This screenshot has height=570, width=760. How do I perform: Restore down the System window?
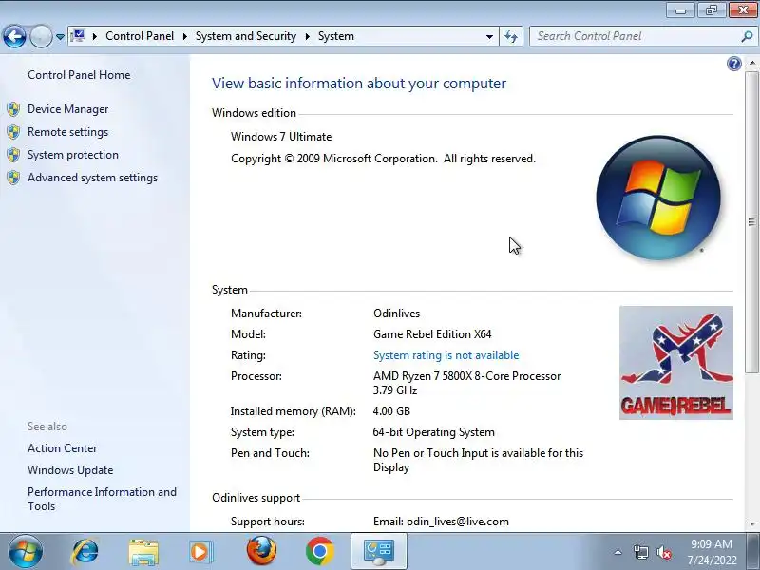click(x=712, y=10)
